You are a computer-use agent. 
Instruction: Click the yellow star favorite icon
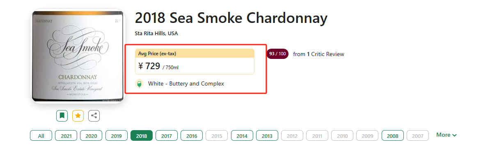click(x=78, y=116)
